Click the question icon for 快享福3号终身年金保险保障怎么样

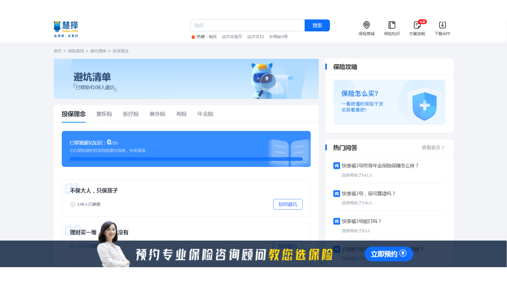pos(336,165)
